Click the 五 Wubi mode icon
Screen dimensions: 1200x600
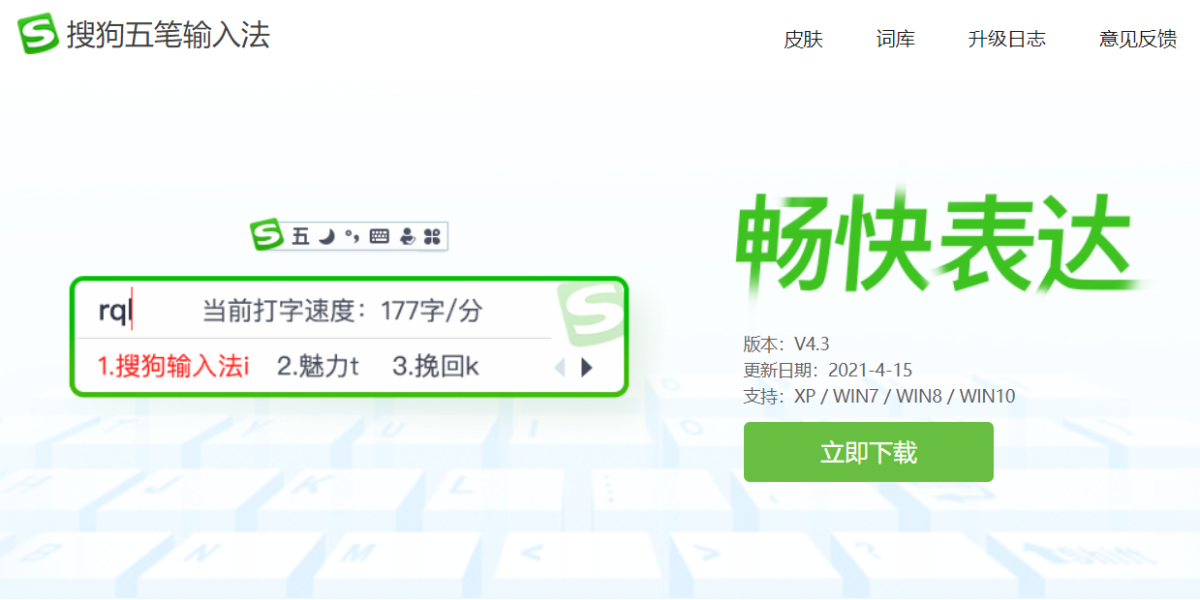[x=300, y=236]
